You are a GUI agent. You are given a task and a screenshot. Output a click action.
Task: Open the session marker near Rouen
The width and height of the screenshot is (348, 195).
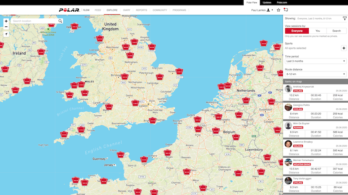[167, 153]
